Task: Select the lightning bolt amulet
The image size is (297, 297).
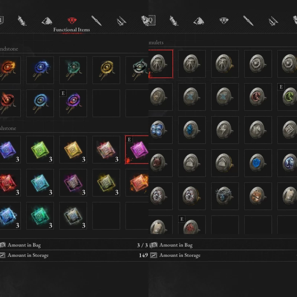Action: (225, 130)
